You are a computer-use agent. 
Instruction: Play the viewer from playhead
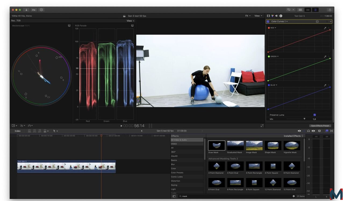[x=121, y=126]
